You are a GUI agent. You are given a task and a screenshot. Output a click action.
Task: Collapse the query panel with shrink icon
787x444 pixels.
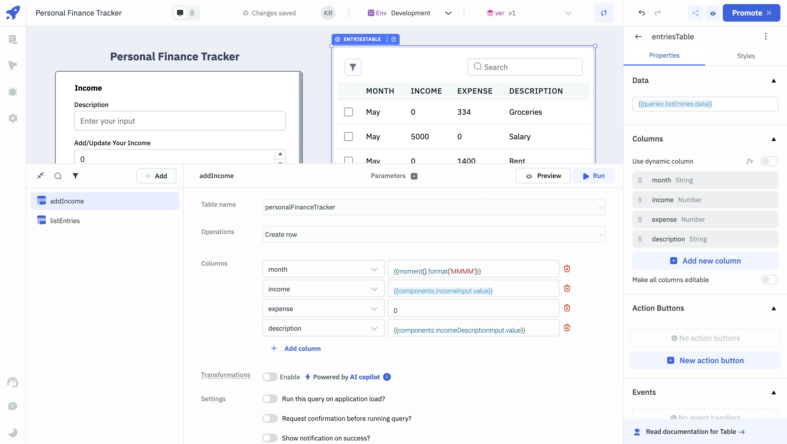[x=40, y=176]
